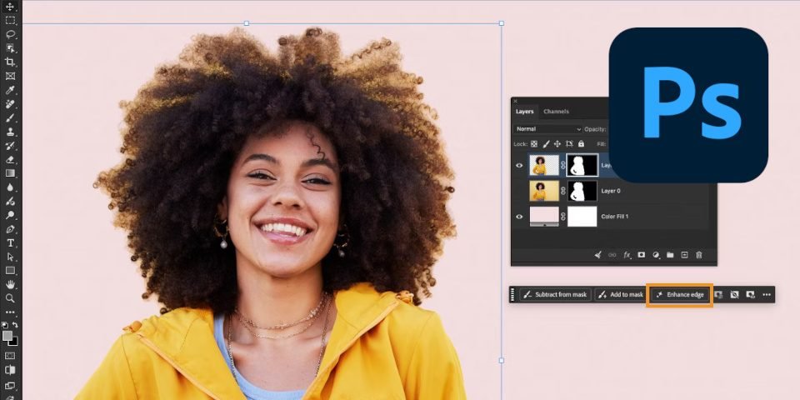The height and width of the screenshot is (400, 800).
Task: Select the Object Selection tool
Action: click(x=10, y=48)
